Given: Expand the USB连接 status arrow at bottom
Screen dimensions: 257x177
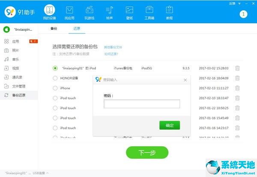Looking at the screenshot, I should point(48,173).
